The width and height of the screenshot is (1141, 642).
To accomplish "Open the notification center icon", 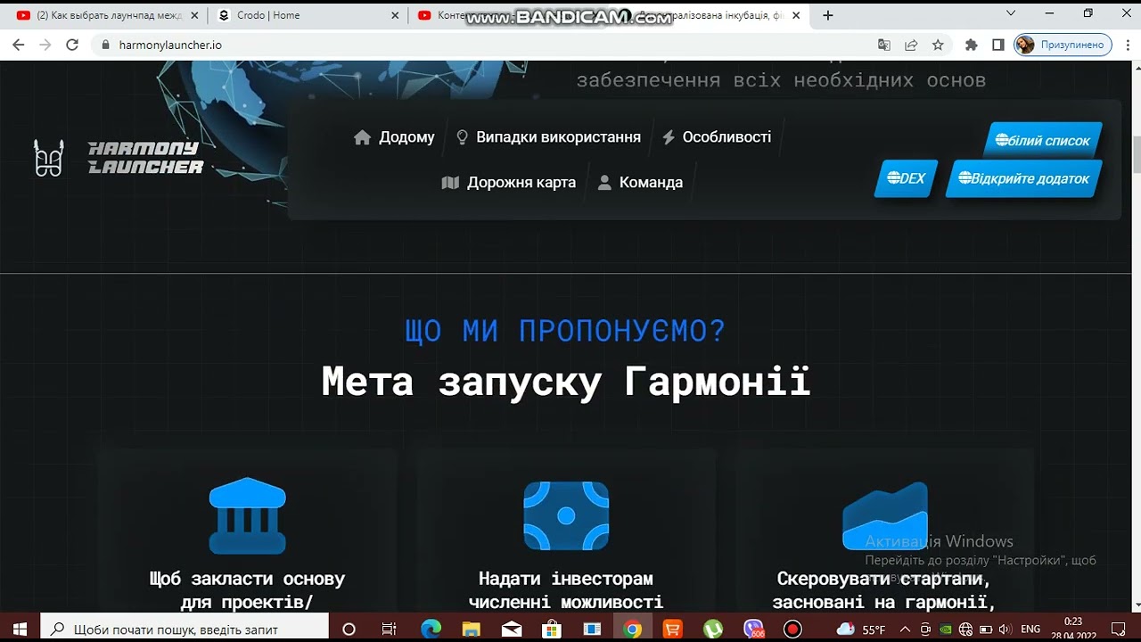I will pos(1119,629).
